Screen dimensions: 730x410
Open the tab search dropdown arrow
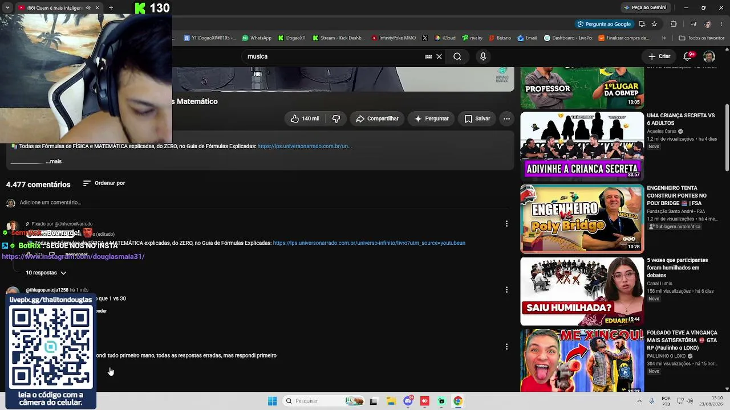tap(7, 8)
